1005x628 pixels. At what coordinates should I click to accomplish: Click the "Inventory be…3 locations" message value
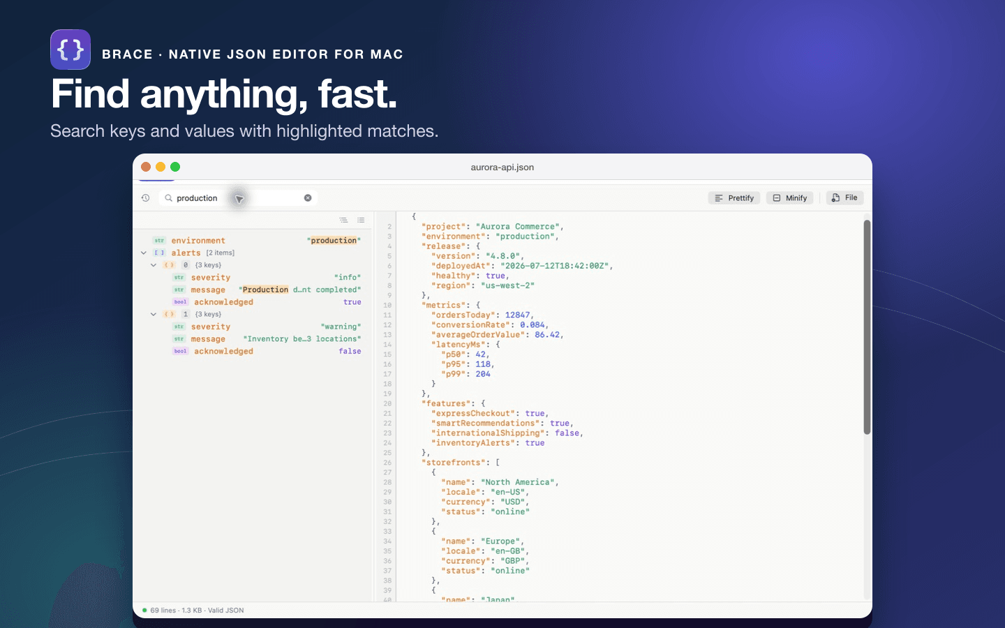point(302,339)
